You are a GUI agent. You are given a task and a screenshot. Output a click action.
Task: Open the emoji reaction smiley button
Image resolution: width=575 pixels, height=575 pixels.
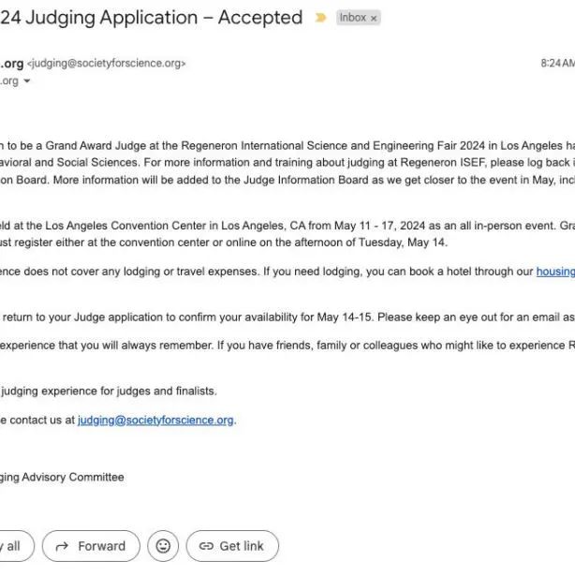163,546
